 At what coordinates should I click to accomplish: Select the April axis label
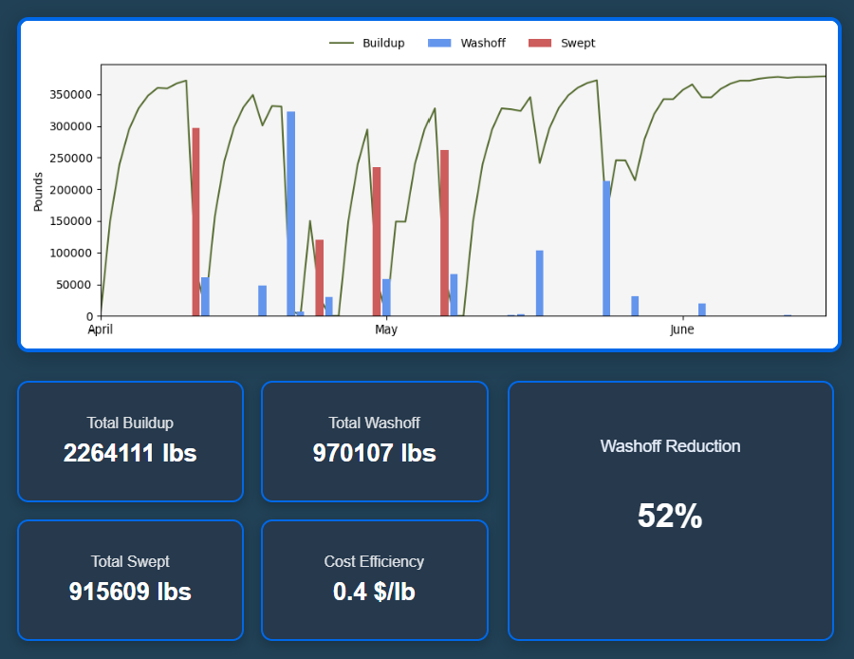pos(101,329)
